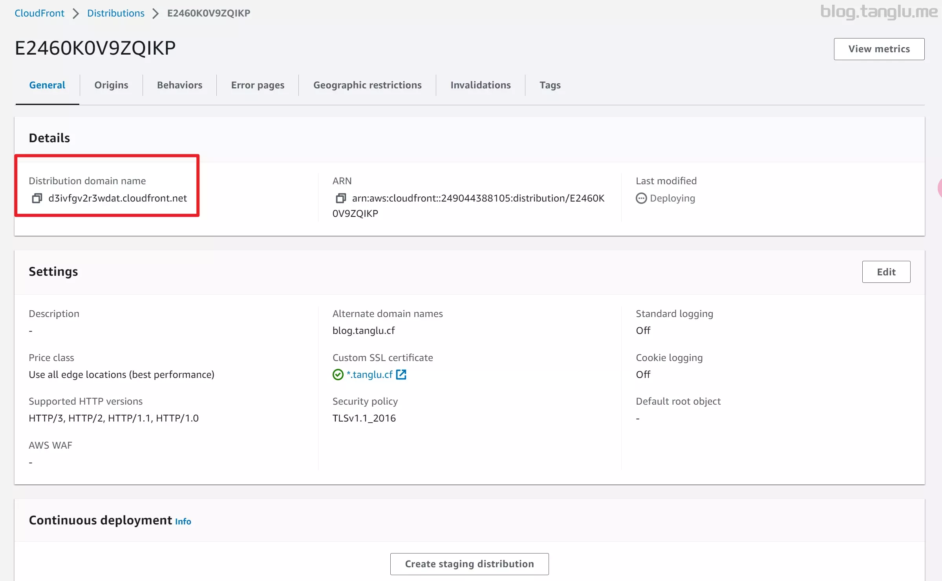Image resolution: width=942 pixels, height=581 pixels.
Task: Go to the Geographic restrictions tab
Action: tap(367, 85)
